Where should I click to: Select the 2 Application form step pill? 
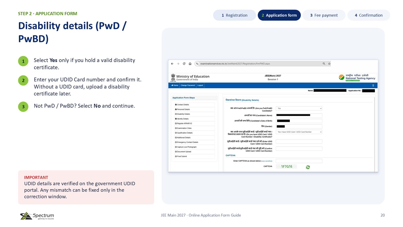279,15
